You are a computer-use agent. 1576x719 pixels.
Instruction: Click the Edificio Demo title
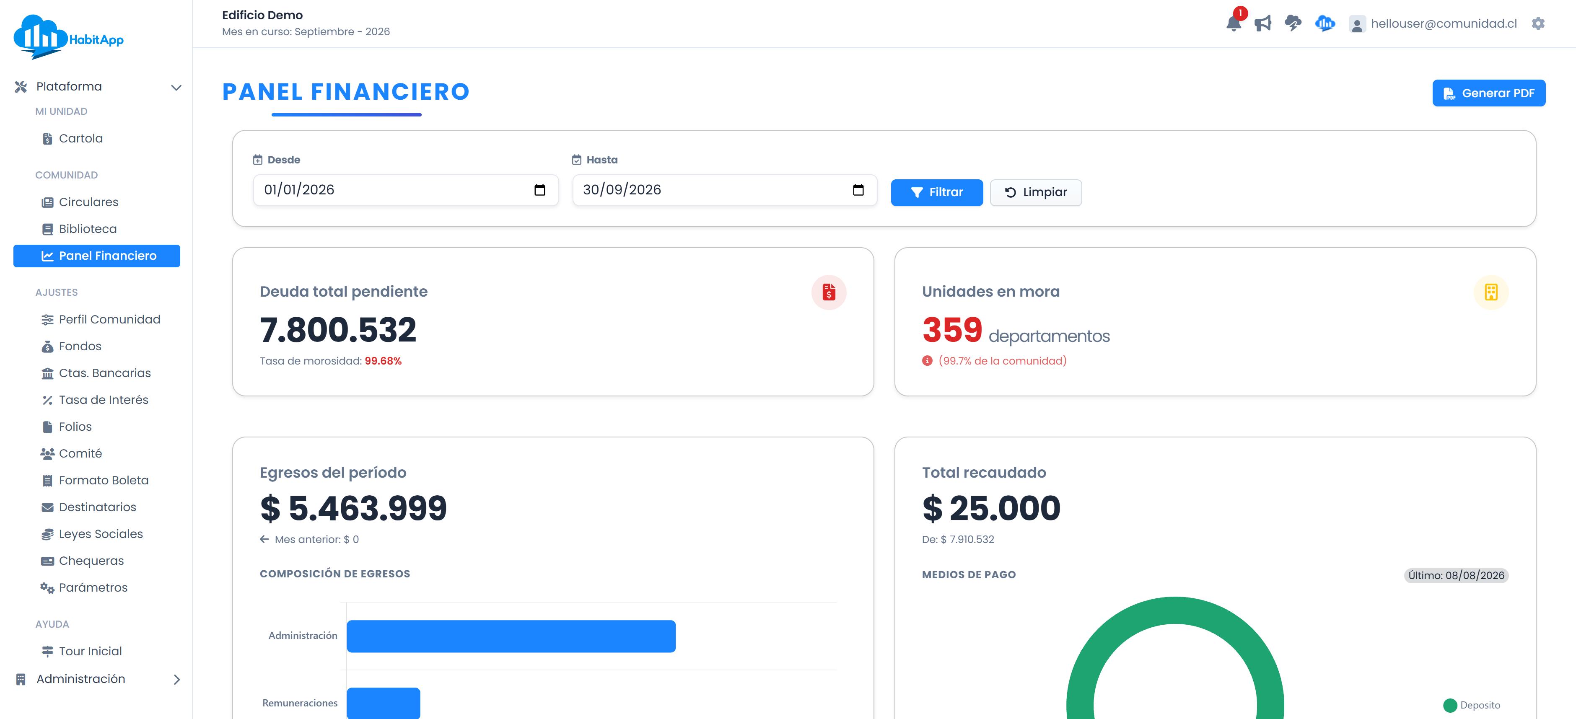pos(262,15)
